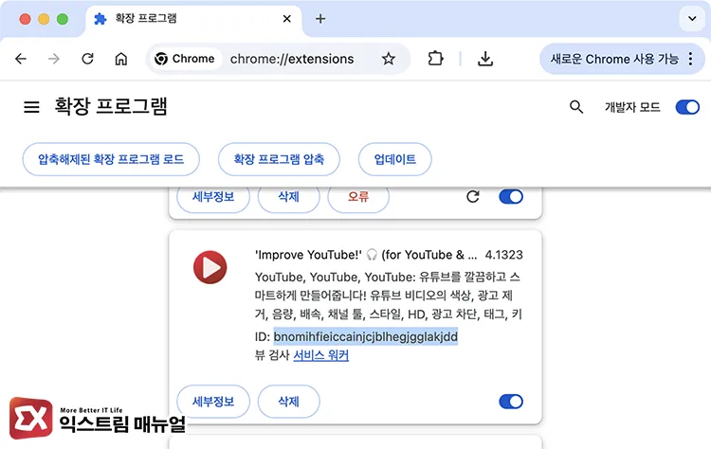Click 압축해제된 확장 프로그램 로드 button
The height and width of the screenshot is (449, 711).
click(x=111, y=159)
